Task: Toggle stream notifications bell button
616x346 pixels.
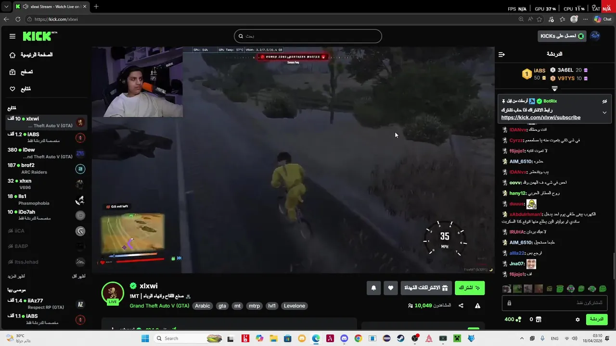Action: point(373,288)
